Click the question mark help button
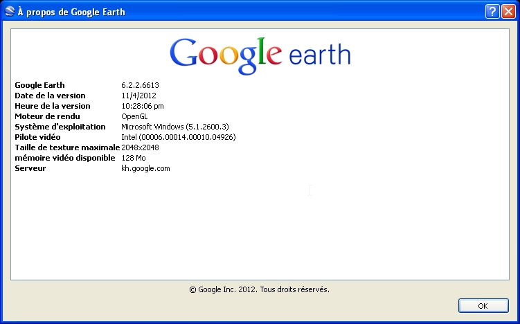Viewport: 520px width, 324px height. coord(492,12)
